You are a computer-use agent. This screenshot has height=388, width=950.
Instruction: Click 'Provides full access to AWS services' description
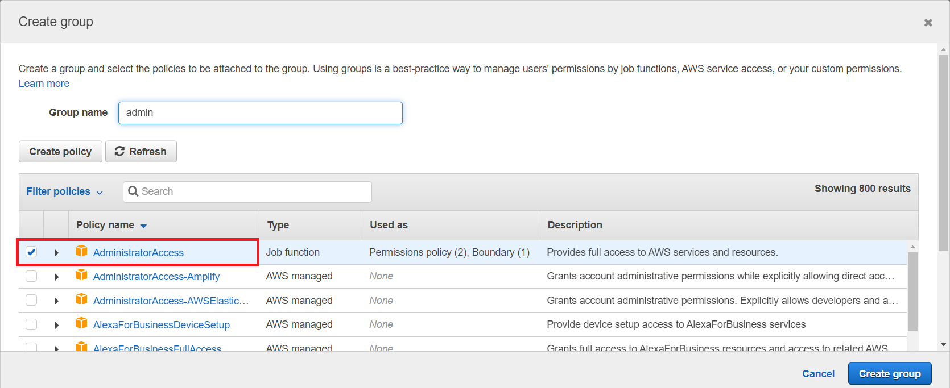662,252
